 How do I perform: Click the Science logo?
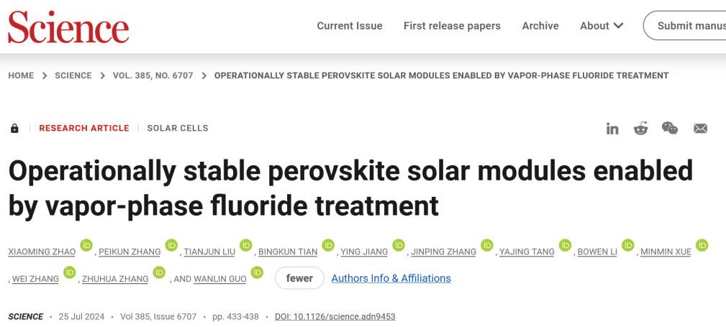pos(68,27)
